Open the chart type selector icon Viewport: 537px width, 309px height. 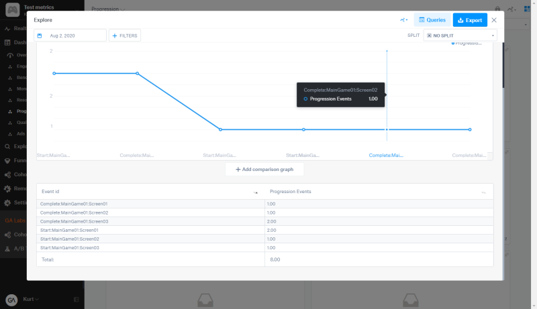click(x=404, y=20)
